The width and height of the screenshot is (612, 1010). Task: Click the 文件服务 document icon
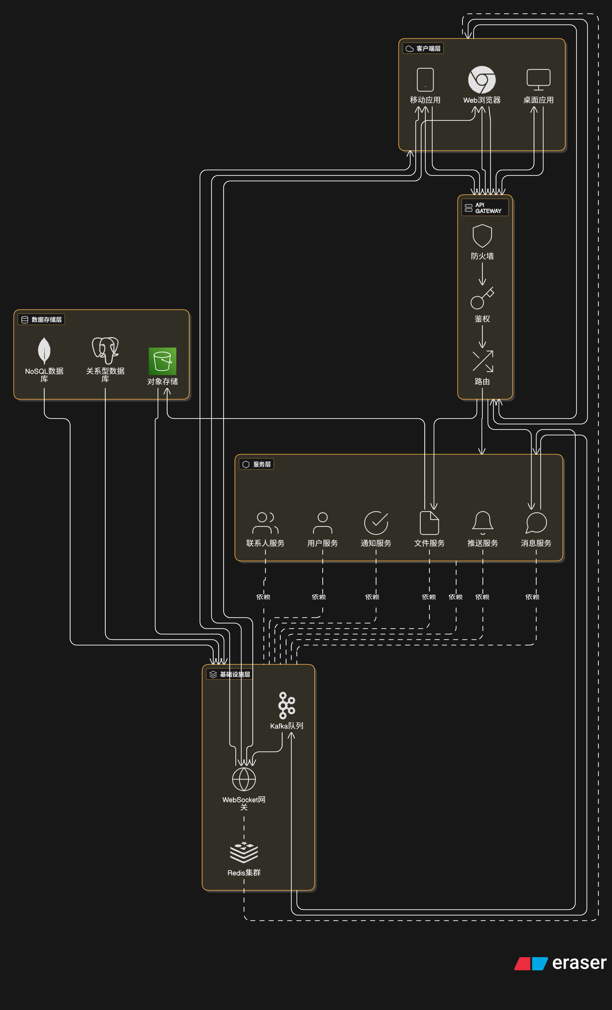429,523
